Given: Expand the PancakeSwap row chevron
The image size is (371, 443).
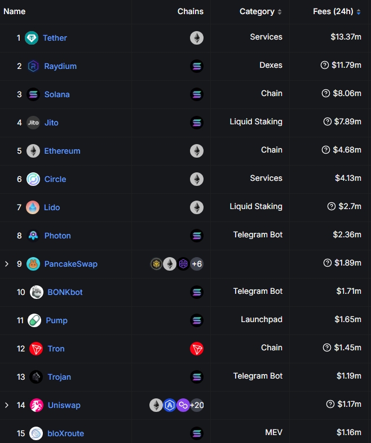Looking at the screenshot, I should click(x=7, y=264).
